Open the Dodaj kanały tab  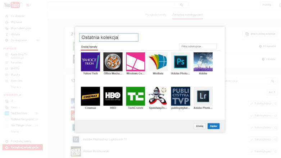pos(89,47)
